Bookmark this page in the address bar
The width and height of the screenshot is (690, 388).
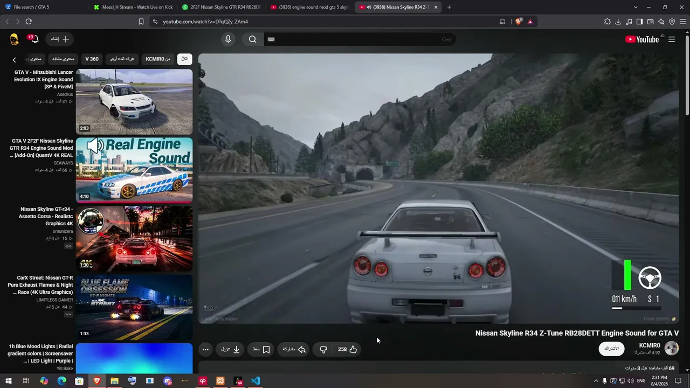(x=141, y=22)
